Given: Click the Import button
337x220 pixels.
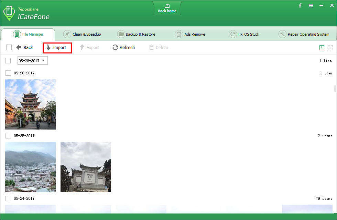Looking at the screenshot, I should click(57, 48).
